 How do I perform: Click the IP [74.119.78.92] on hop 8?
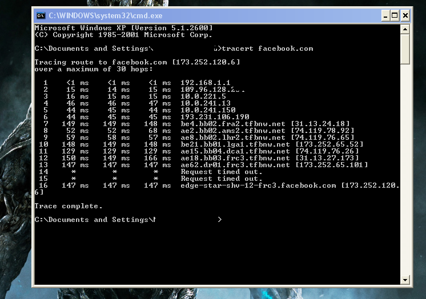[x=322, y=131]
